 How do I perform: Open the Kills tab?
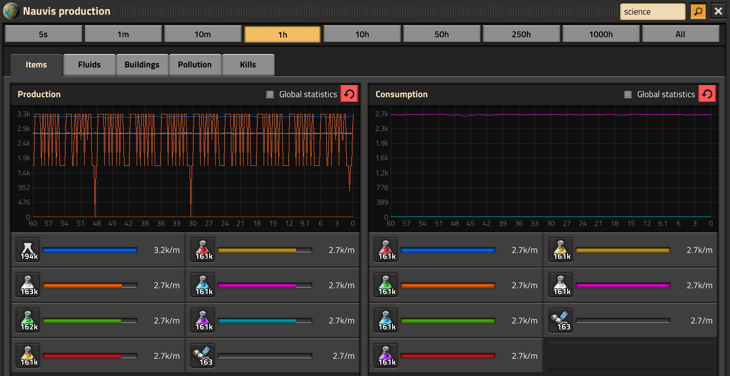[248, 65]
